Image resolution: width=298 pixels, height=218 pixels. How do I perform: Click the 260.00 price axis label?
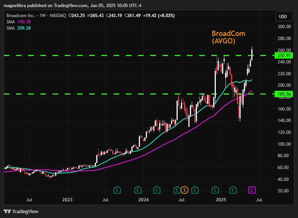(284, 50)
